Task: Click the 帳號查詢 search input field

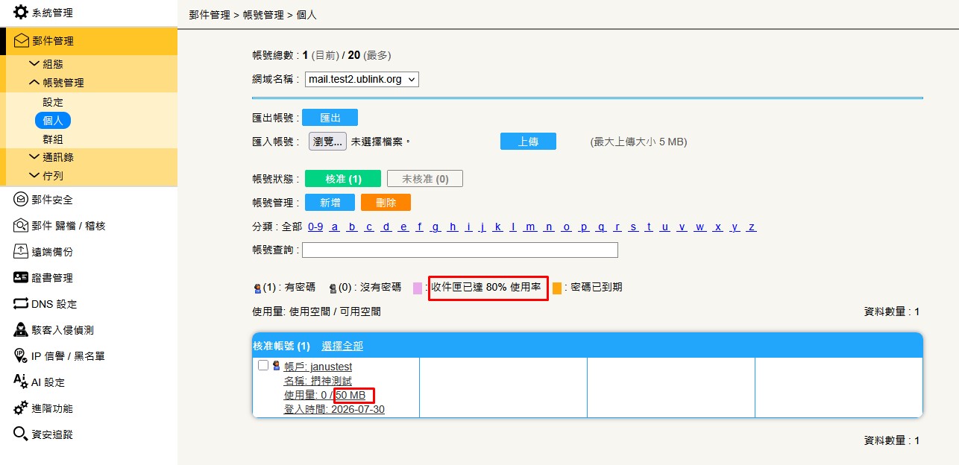Action: pyautogui.click(x=460, y=250)
